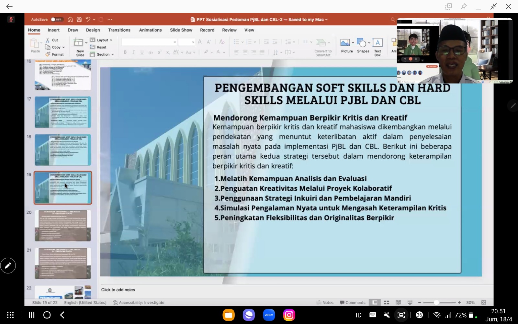This screenshot has width=518, height=324.
Task: Tap the Zoom app icon in taskbar
Action: [269, 315]
